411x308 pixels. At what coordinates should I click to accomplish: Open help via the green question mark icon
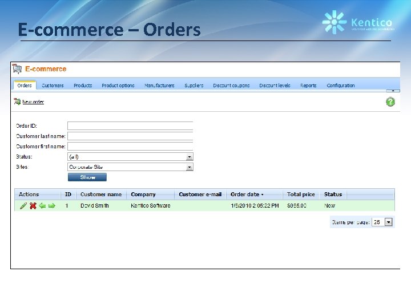(390, 102)
